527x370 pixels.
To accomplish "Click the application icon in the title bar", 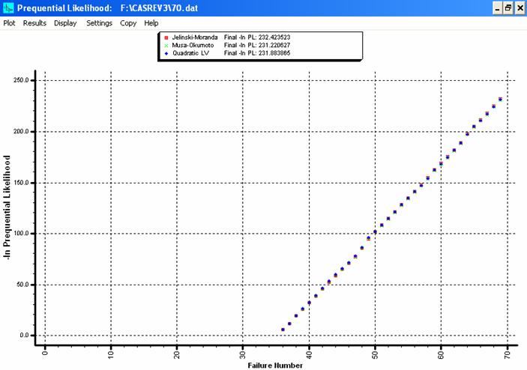I will (7, 7).
